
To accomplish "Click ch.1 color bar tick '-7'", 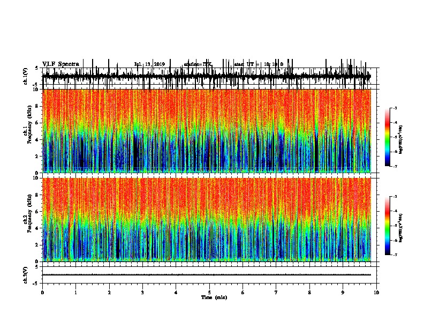I will tap(395, 166).
